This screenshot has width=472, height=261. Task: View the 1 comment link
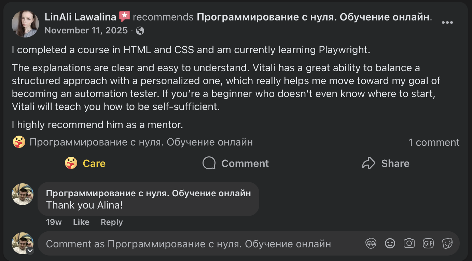(x=434, y=142)
